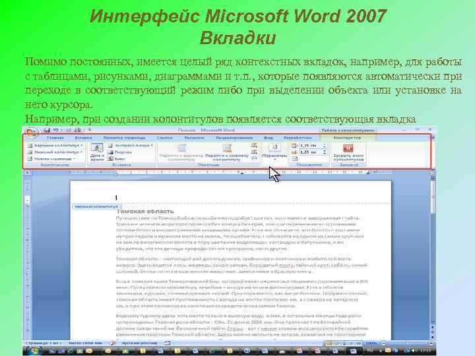Expand the Номер страницы dropdown

pyautogui.click(x=51, y=159)
